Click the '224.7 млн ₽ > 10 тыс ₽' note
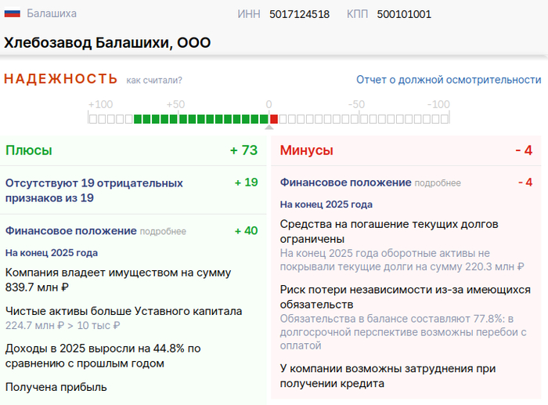The height and width of the screenshot is (405, 548). click(x=63, y=326)
